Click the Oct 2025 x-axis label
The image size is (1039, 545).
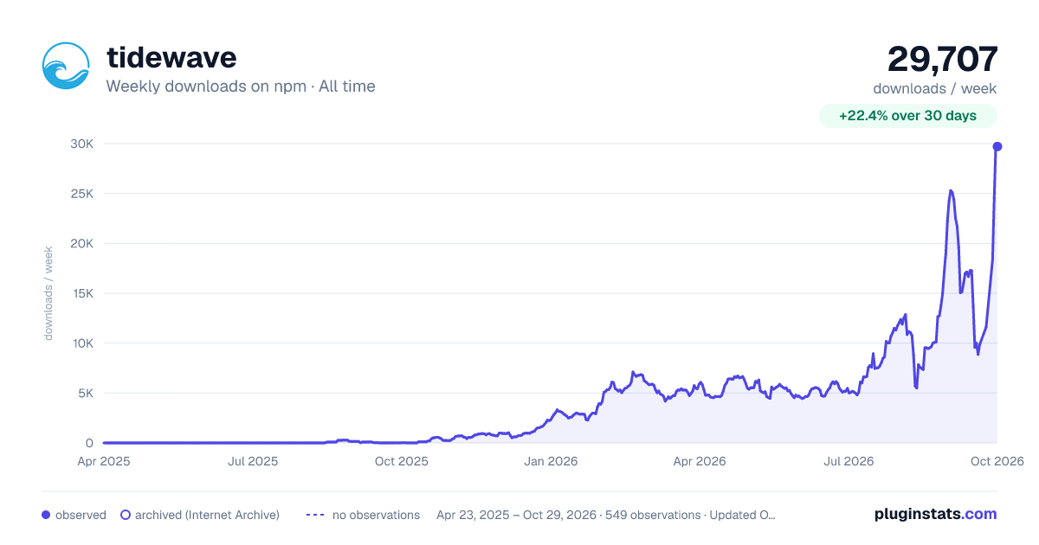(x=402, y=461)
